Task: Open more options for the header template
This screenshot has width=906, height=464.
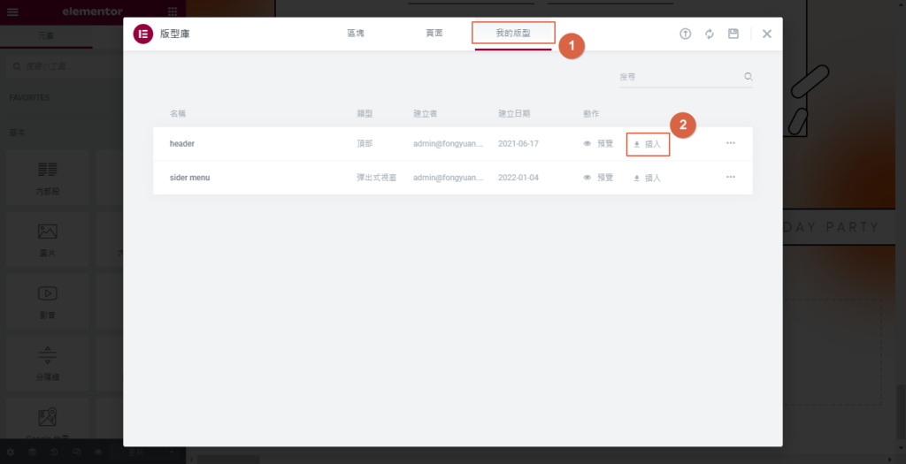Action: pos(731,143)
